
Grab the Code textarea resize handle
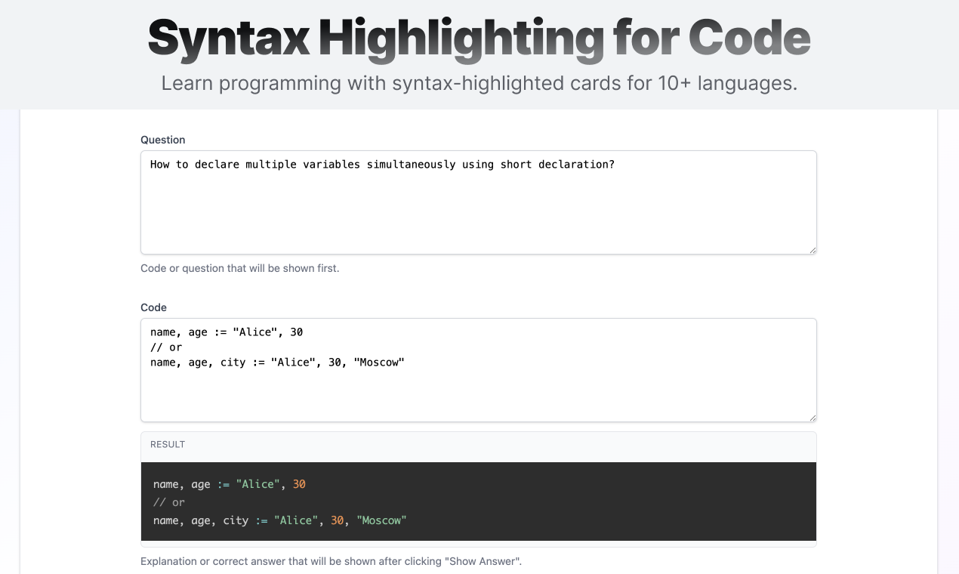point(812,417)
